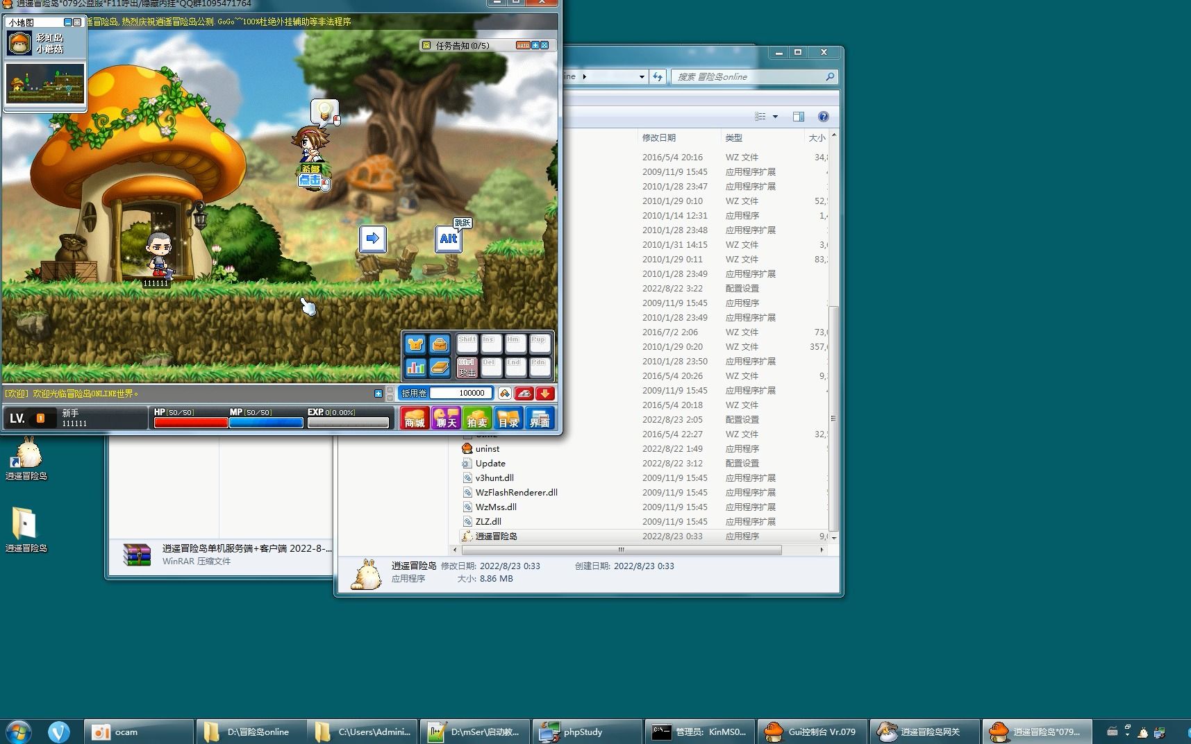Open the 逍遥冒险岛 folder on desktop
This screenshot has height=744, width=1191.
point(26,530)
